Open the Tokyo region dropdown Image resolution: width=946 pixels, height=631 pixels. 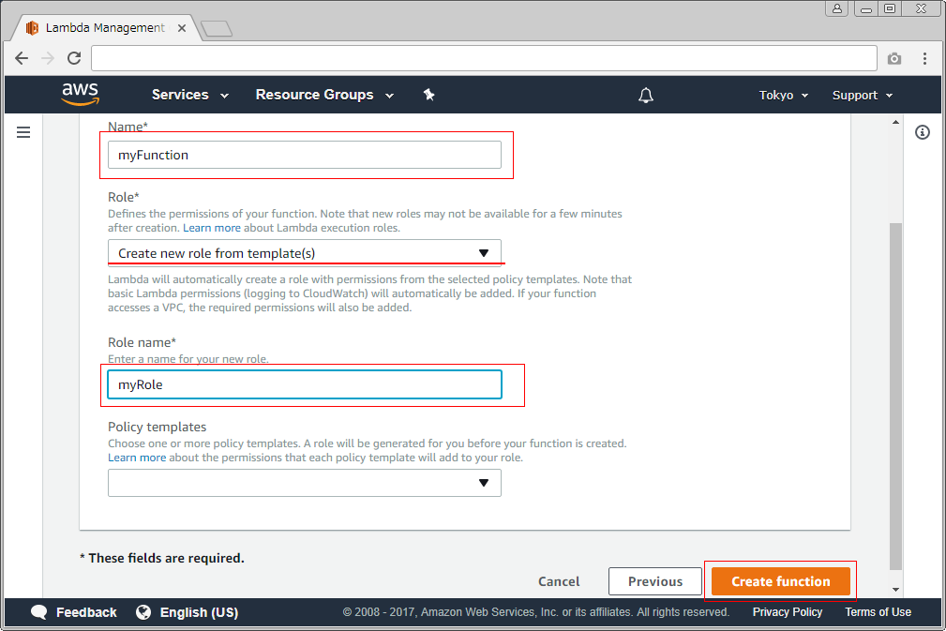pyautogui.click(x=783, y=96)
